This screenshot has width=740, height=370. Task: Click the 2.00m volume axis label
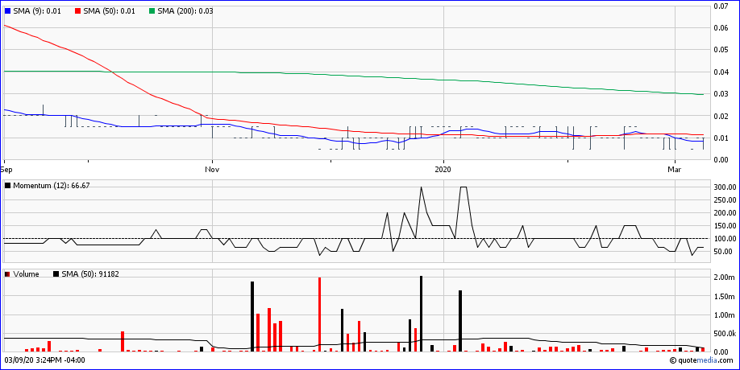click(725, 277)
